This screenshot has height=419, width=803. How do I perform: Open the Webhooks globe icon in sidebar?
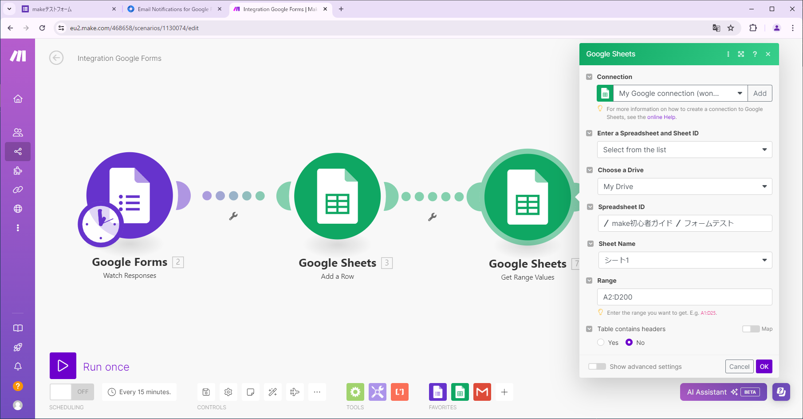point(18,209)
